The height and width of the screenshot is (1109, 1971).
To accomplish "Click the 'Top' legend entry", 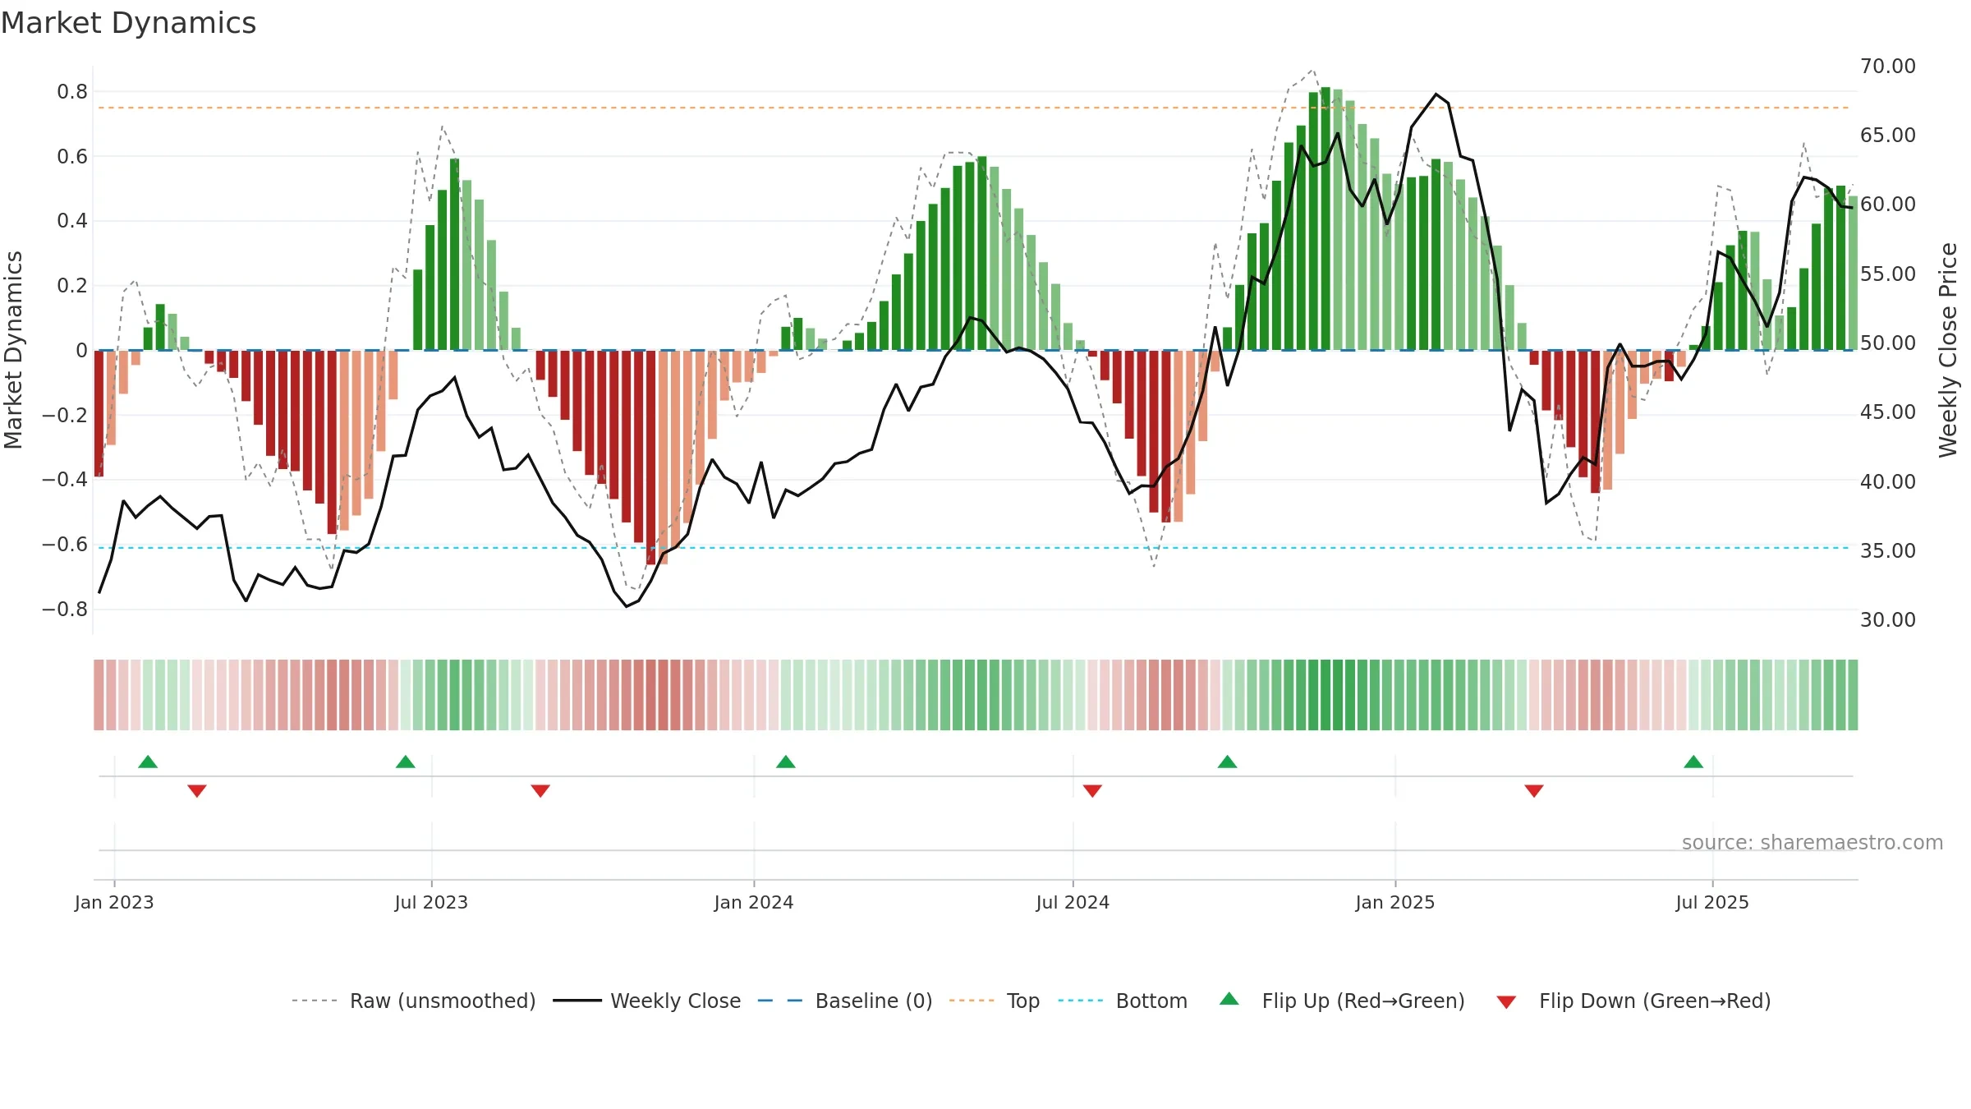I will (995, 1001).
